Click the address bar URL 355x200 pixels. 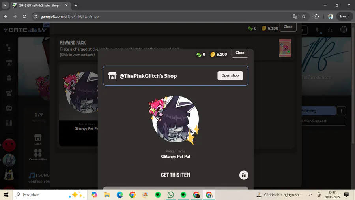click(x=70, y=16)
